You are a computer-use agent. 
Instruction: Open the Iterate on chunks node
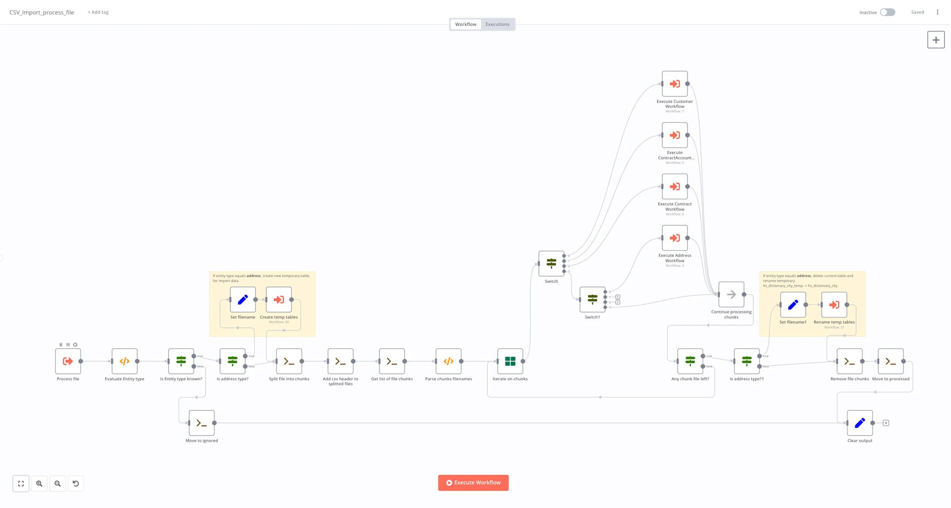[x=510, y=361]
